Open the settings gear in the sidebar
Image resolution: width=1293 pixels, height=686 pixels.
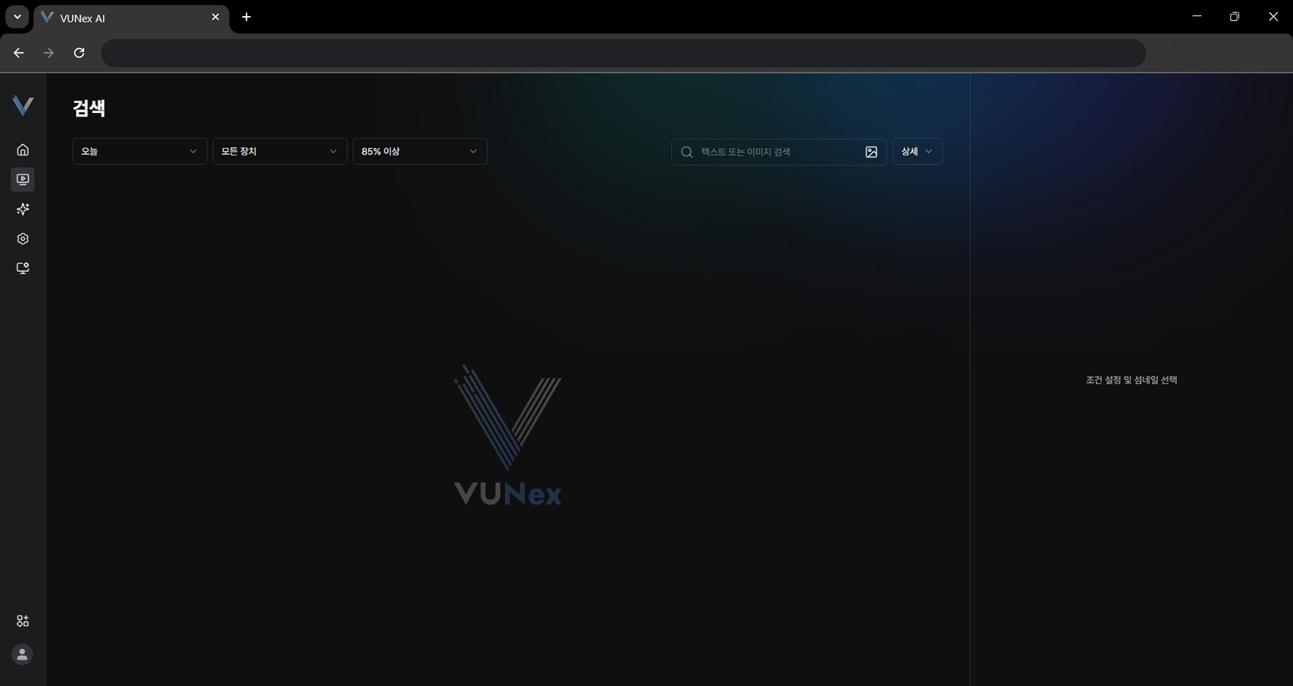(x=23, y=239)
